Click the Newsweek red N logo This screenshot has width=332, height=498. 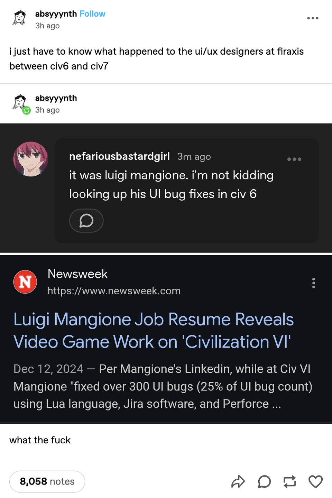[x=25, y=282]
